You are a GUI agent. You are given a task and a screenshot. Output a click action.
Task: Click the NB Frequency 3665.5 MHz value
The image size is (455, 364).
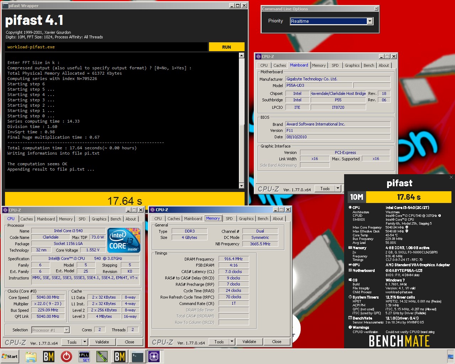coord(260,244)
